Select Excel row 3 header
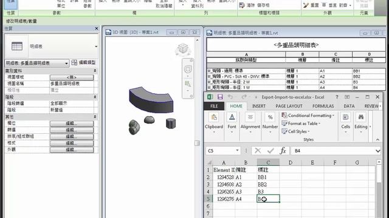389x218 pixels. [208, 184]
